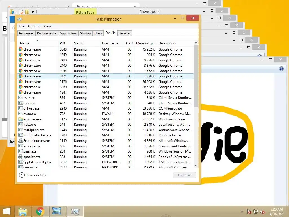Sort by the User name column header
Viewport: 289px width, 217px height.
(111, 43)
